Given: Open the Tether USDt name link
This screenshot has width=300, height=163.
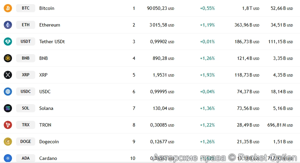Looking at the screenshot, I should (x=52, y=42).
